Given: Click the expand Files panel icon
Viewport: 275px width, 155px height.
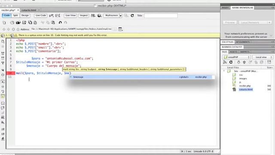Looking at the screenshot, I should click(269, 62).
